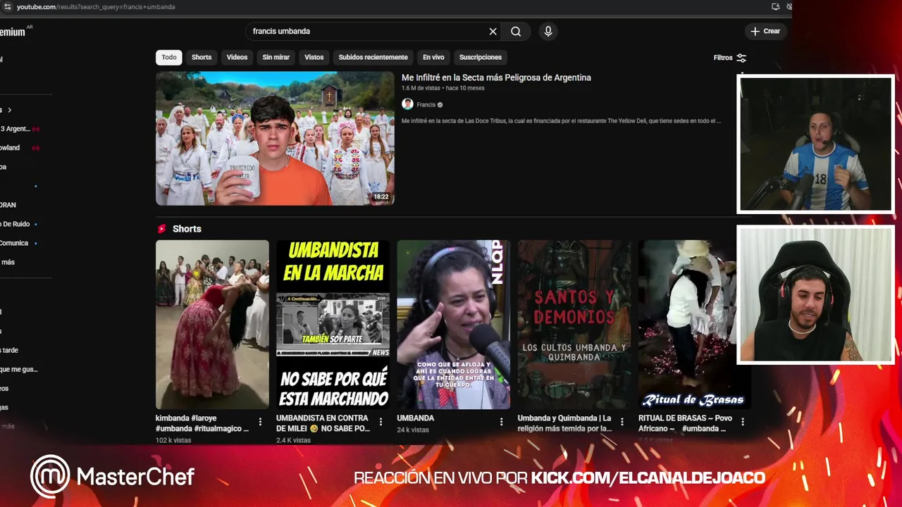Open the Filtros filter options

[730, 58]
